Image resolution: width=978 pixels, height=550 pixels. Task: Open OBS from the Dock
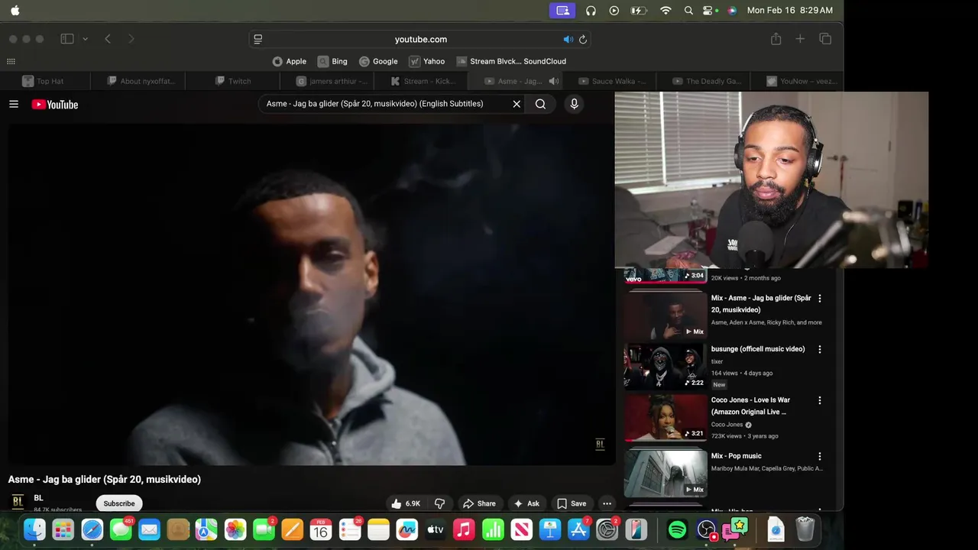tap(708, 529)
